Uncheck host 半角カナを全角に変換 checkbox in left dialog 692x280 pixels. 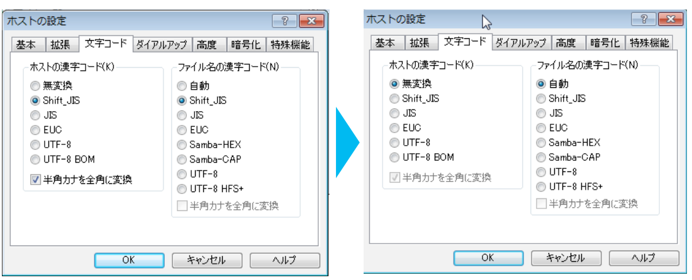[35, 180]
